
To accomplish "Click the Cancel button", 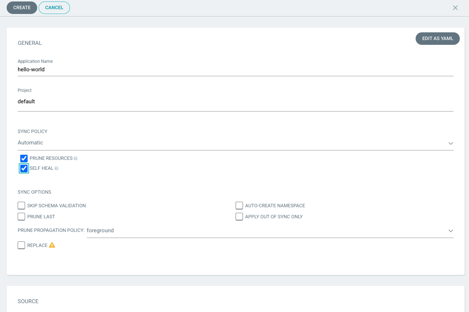I will (54, 8).
